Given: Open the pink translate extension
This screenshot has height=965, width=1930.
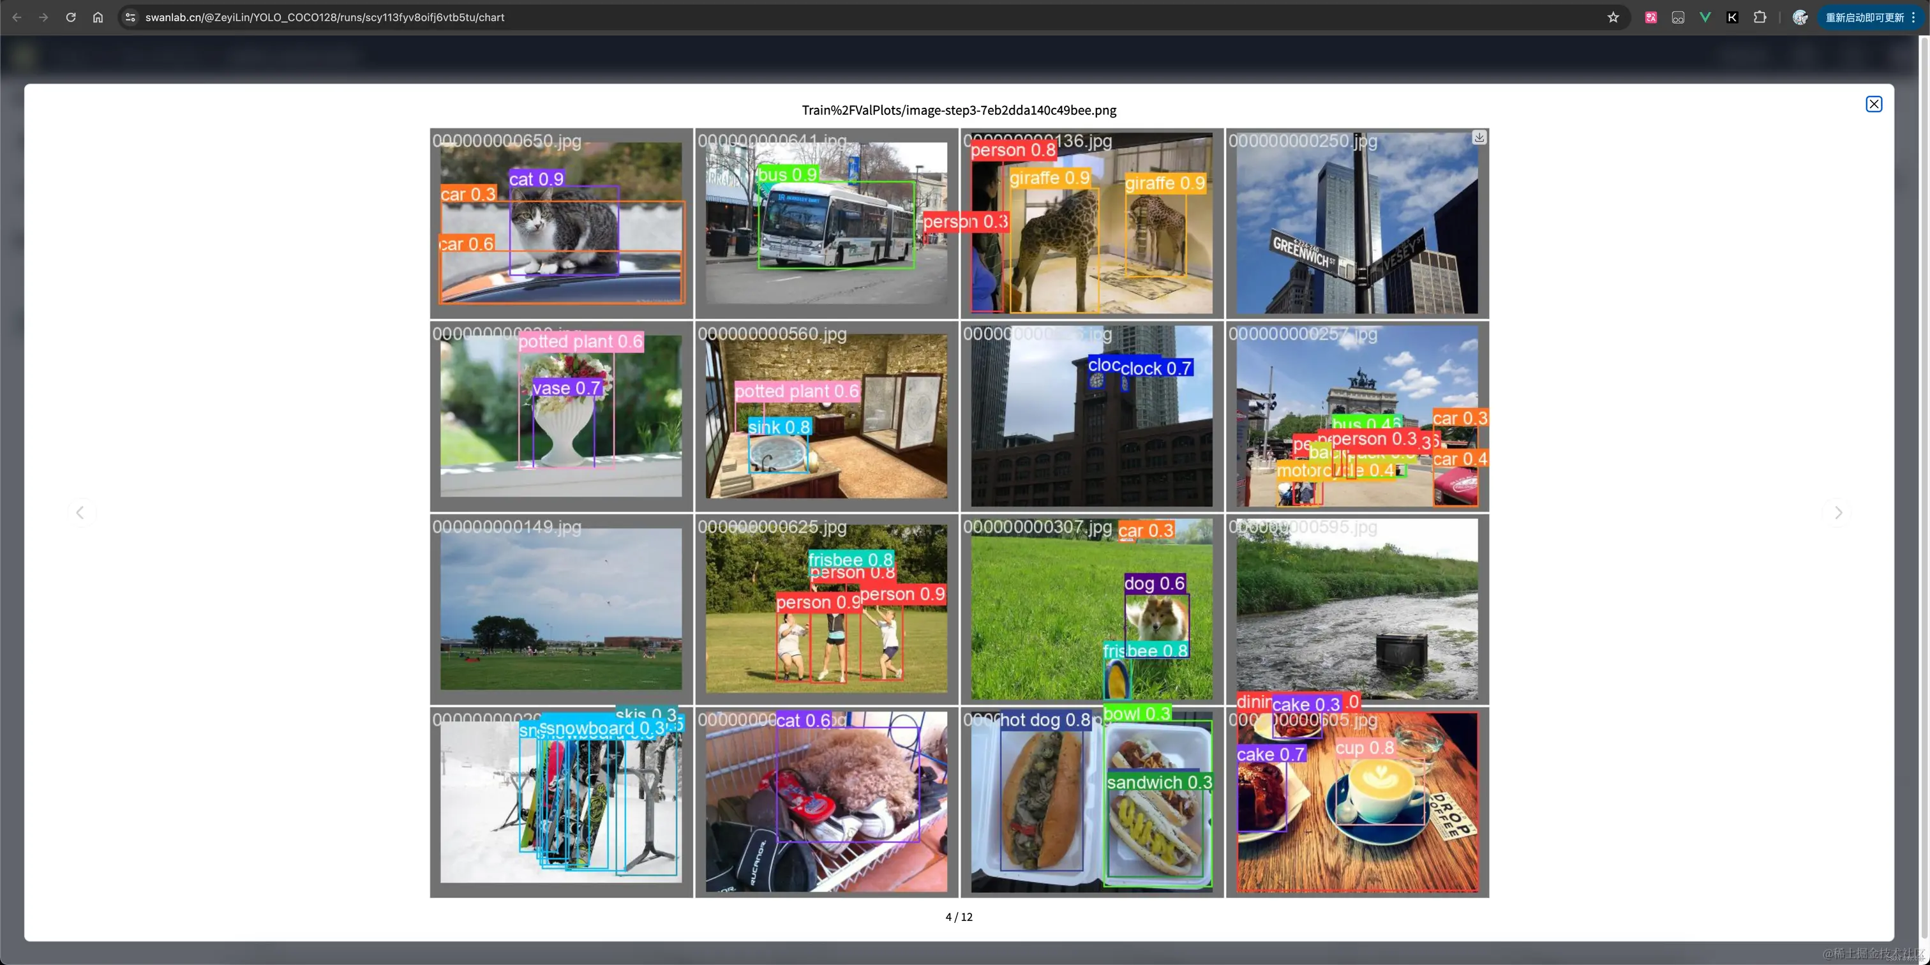Looking at the screenshot, I should tap(1650, 17).
